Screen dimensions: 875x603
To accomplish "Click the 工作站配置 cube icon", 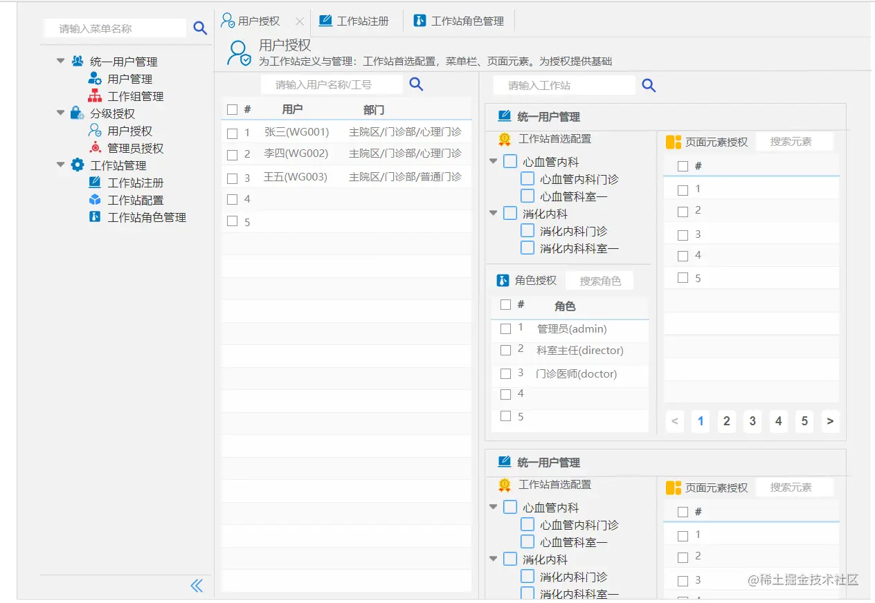I will 95,200.
